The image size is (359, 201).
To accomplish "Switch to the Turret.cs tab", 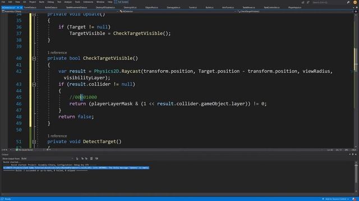I will tap(193, 7).
